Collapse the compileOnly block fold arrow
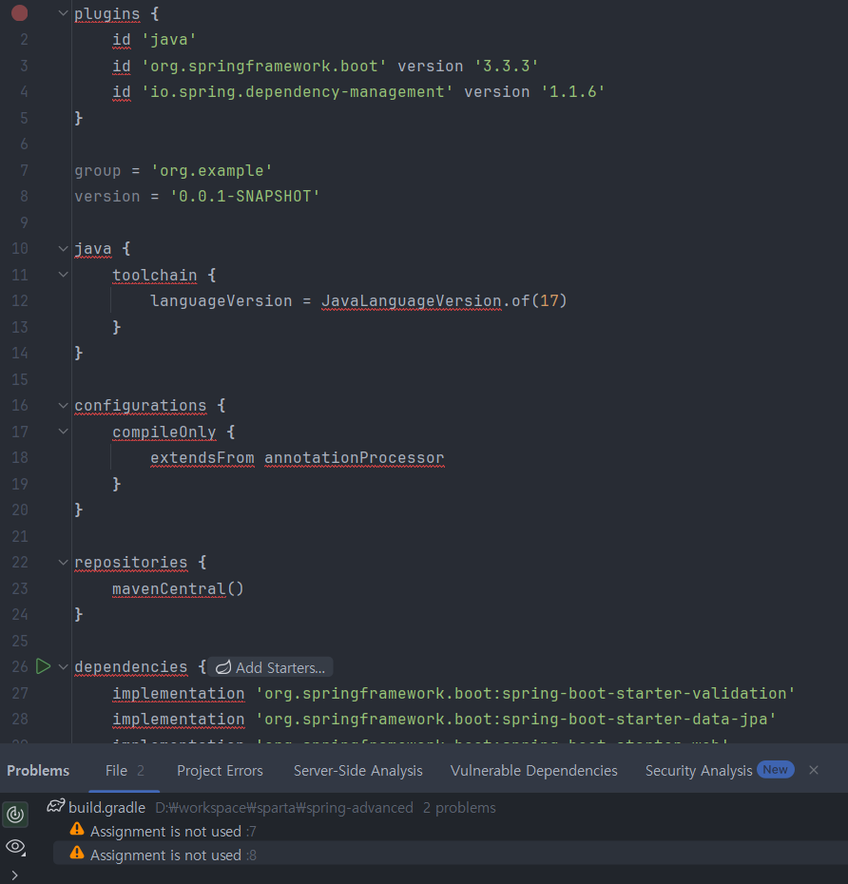 (63, 432)
